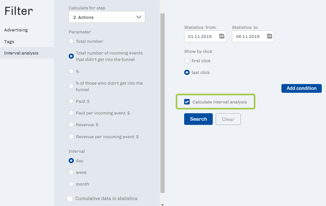This screenshot has height=206, width=326.
Task: Enable Cumulative data in statistics checkbox
Action: pyautogui.click(x=70, y=199)
